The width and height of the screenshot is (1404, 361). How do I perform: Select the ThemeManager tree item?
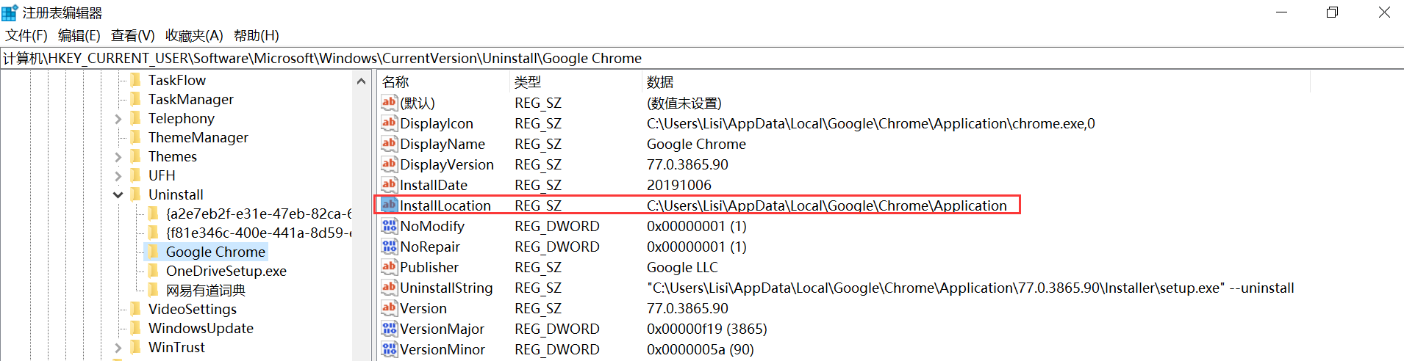click(198, 137)
